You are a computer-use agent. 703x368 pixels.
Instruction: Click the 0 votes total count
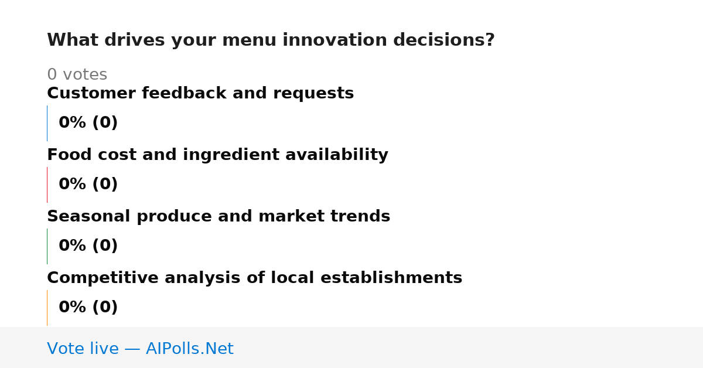77,75
